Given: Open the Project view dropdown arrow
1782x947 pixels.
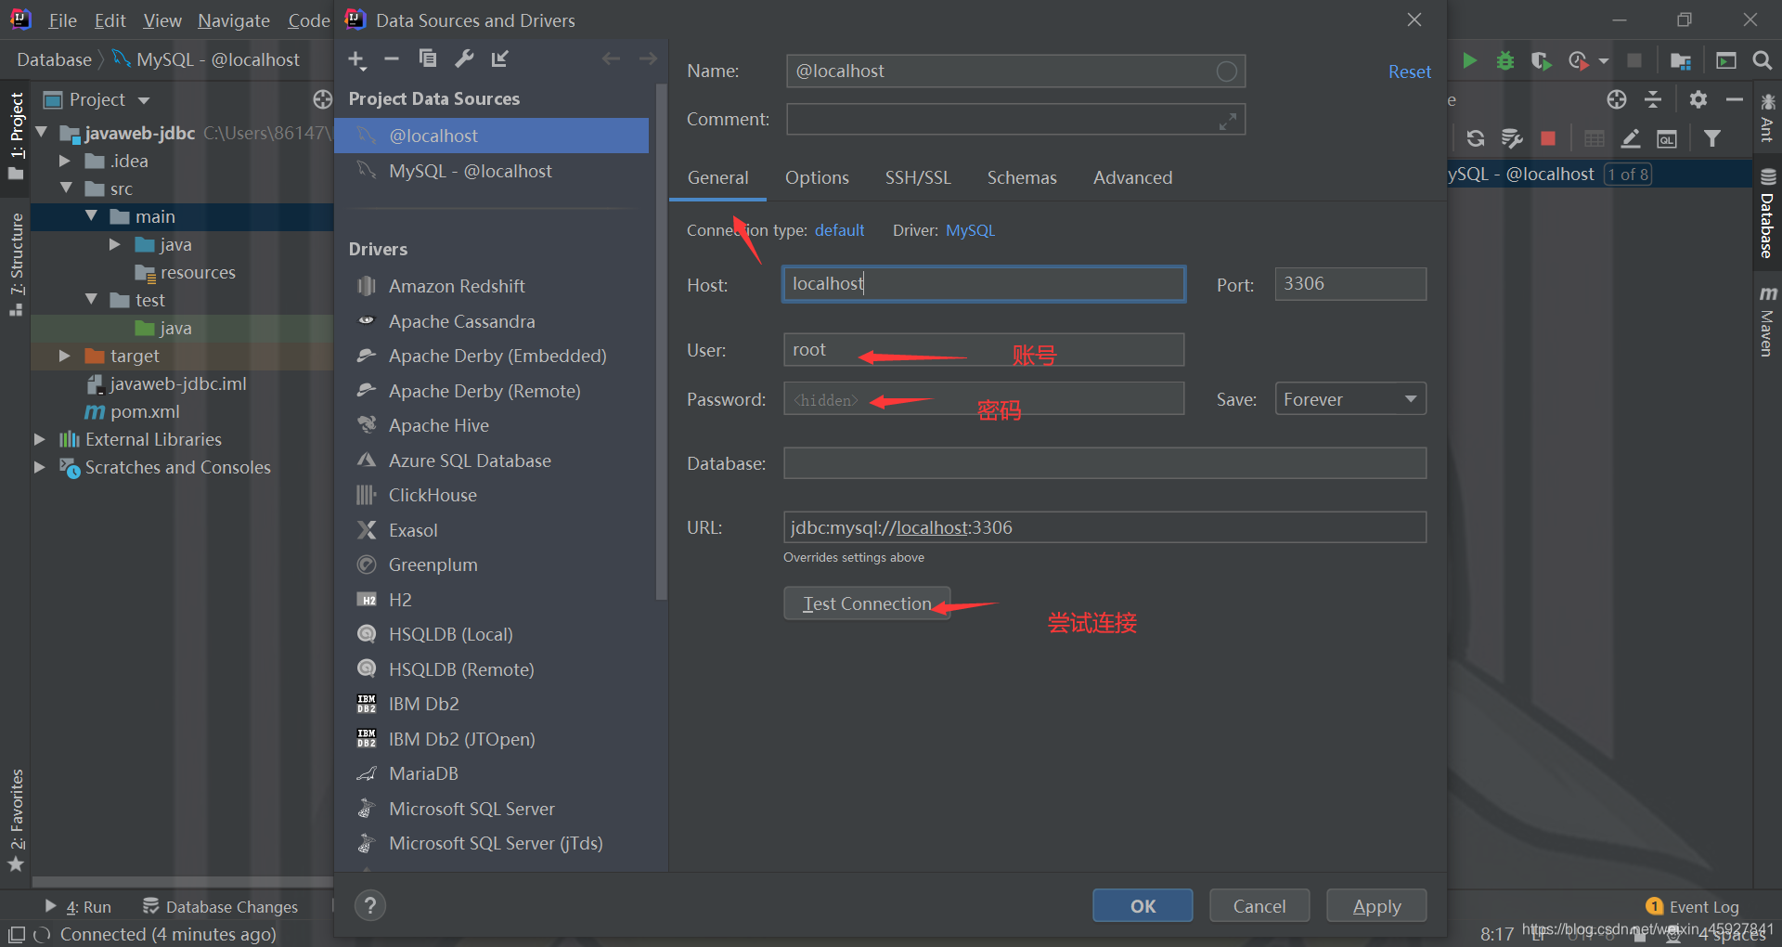Looking at the screenshot, I should [x=144, y=100].
